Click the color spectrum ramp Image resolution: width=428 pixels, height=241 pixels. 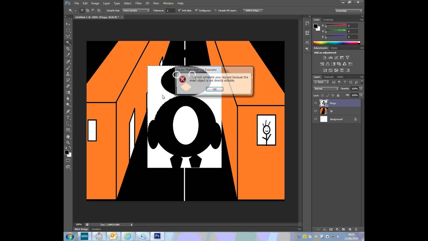[x=336, y=43]
